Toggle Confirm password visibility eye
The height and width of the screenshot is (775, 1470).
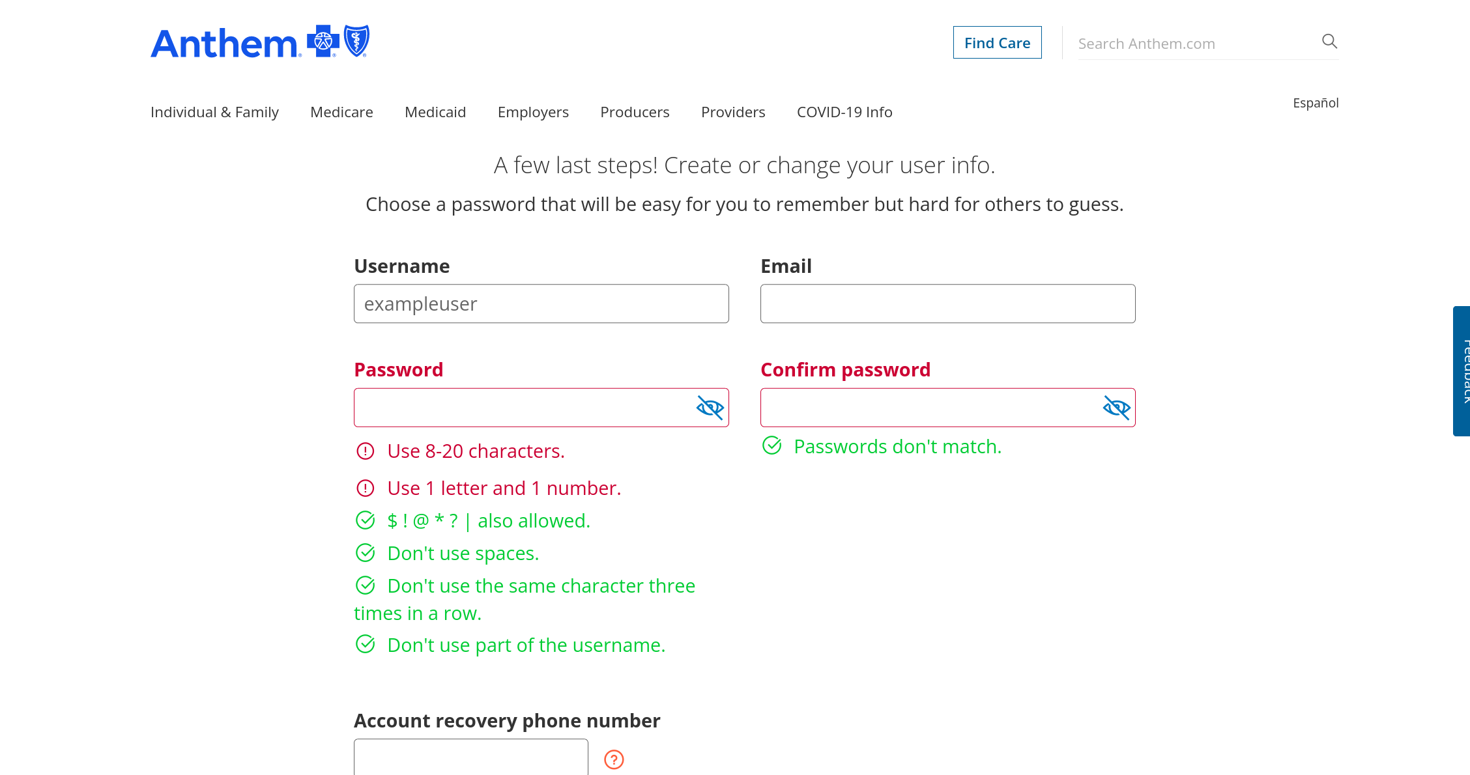pyautogui.click(x=1116, y=408)
